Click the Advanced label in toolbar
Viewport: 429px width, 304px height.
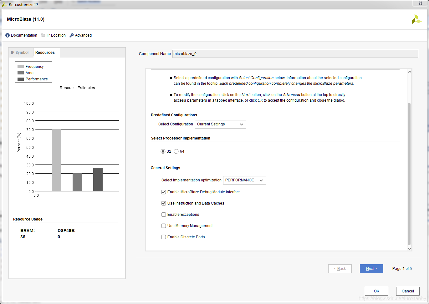(x=83, y=35)
